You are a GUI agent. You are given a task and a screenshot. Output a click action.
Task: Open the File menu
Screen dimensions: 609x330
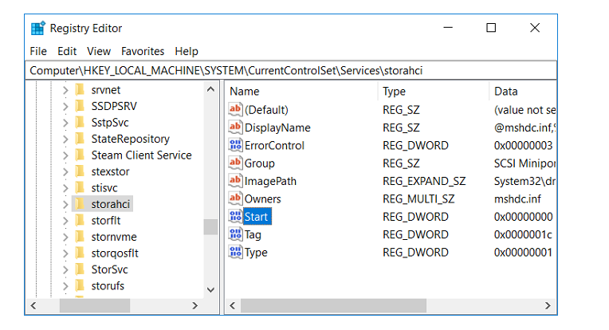click(38, 51)
